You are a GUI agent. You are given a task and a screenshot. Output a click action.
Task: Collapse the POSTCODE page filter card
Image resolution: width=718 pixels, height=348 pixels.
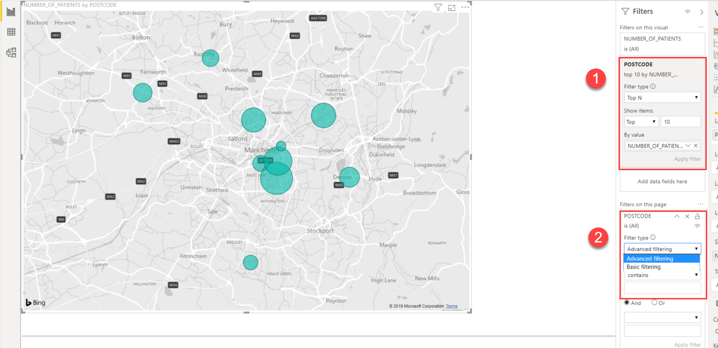[677, 216]
